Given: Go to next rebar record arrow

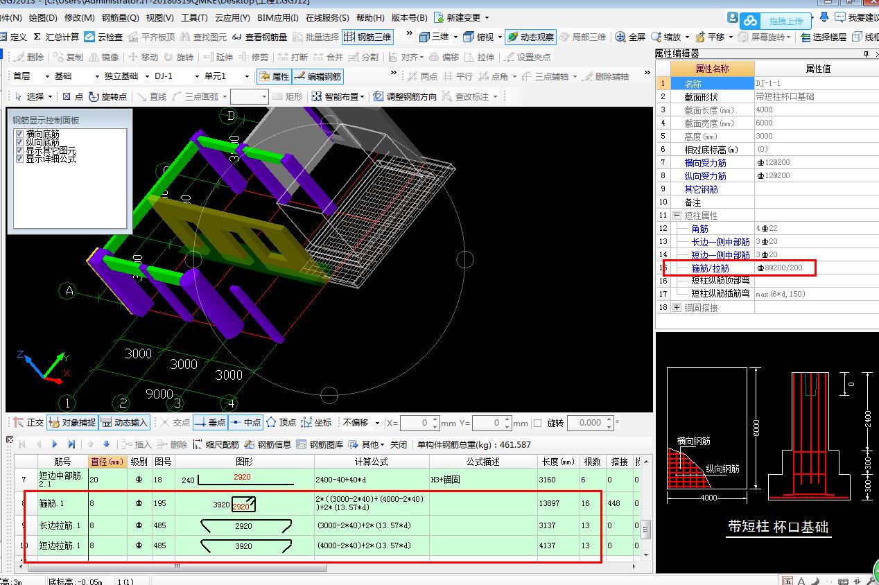Looking at the screenshot, I should click(x=55, y=444).
